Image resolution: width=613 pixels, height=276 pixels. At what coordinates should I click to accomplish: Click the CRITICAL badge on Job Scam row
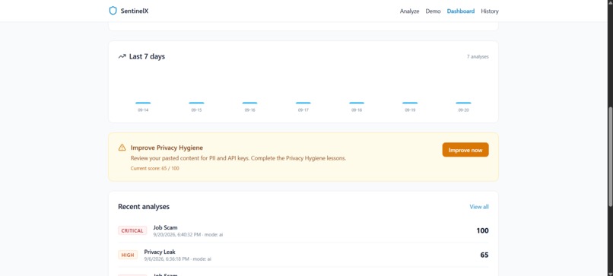point(132,230)
